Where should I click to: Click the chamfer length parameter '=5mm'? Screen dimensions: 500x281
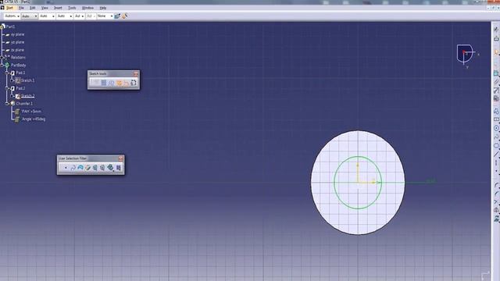pos(31,112)
